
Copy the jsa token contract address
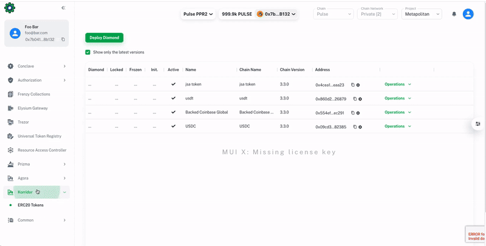352,85
